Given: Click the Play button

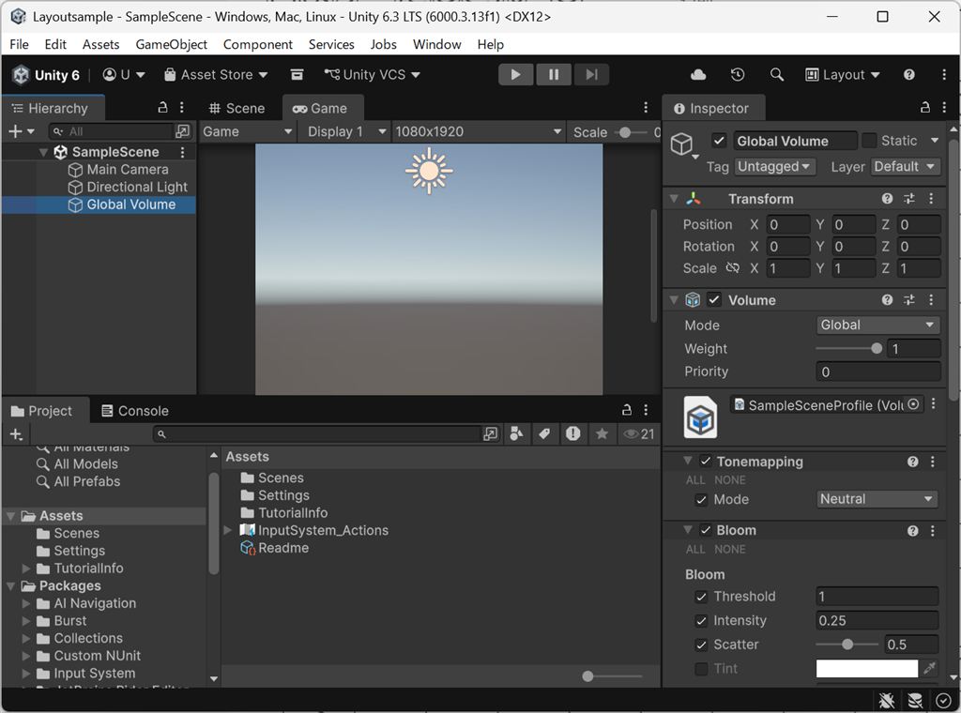Looking at the screenshot, I should coord(515,74).
